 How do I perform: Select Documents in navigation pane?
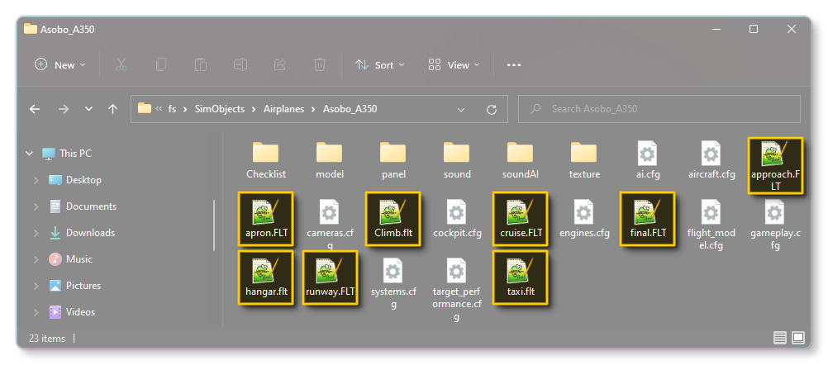coord(83,206)
